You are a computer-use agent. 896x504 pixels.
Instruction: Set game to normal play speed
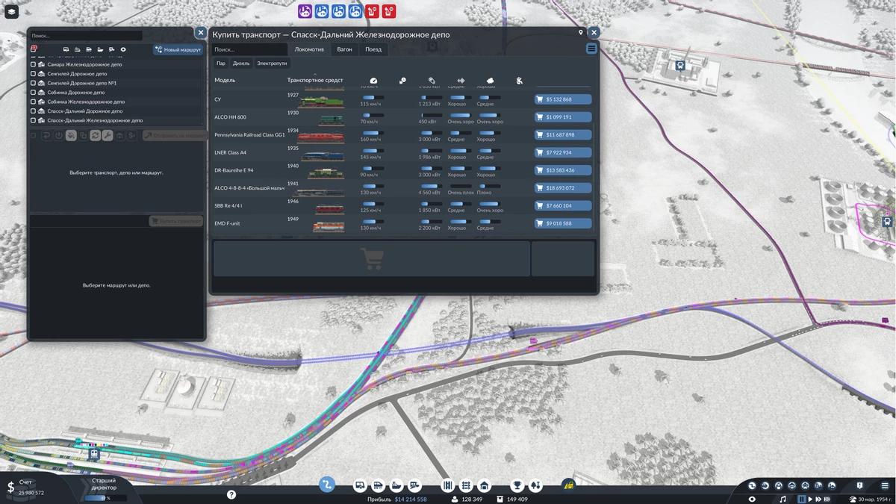point(810,499)
